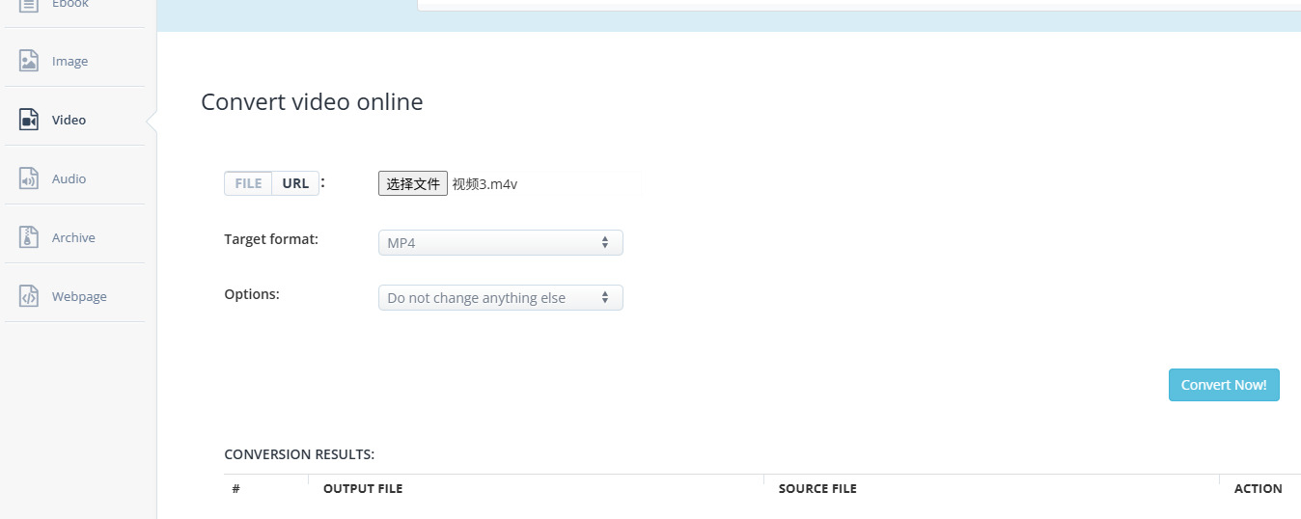This screenshot has height=519, width=1301.
Task: Click the Ebook sidebar icon
Action: (29, 5)
